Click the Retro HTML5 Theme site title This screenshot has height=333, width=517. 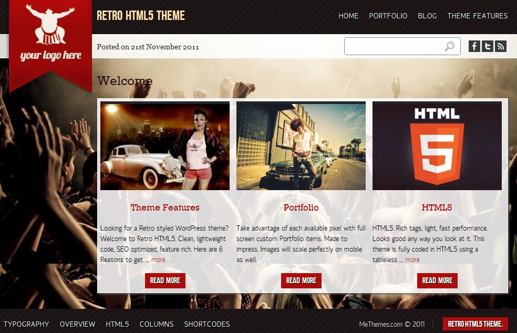click(141, 16)
